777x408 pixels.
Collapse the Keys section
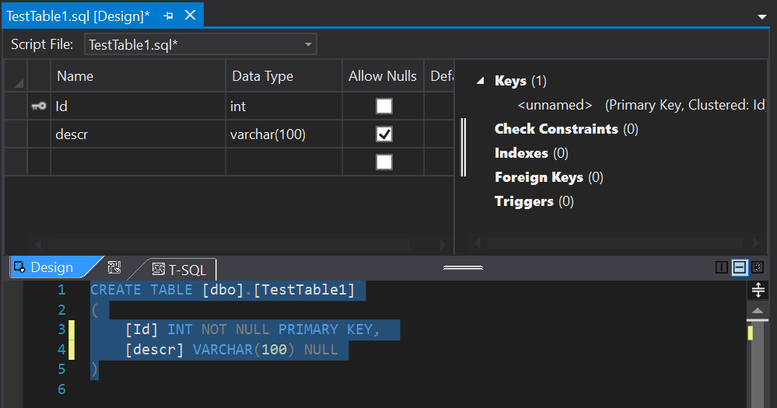480,81
